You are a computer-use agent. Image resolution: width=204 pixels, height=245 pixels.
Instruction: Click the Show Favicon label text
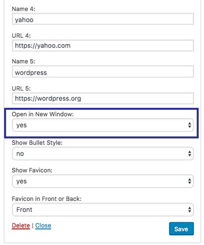tap(32, 170)
